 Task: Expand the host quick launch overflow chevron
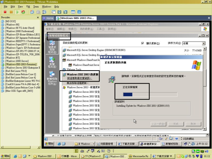pos(29,156)
